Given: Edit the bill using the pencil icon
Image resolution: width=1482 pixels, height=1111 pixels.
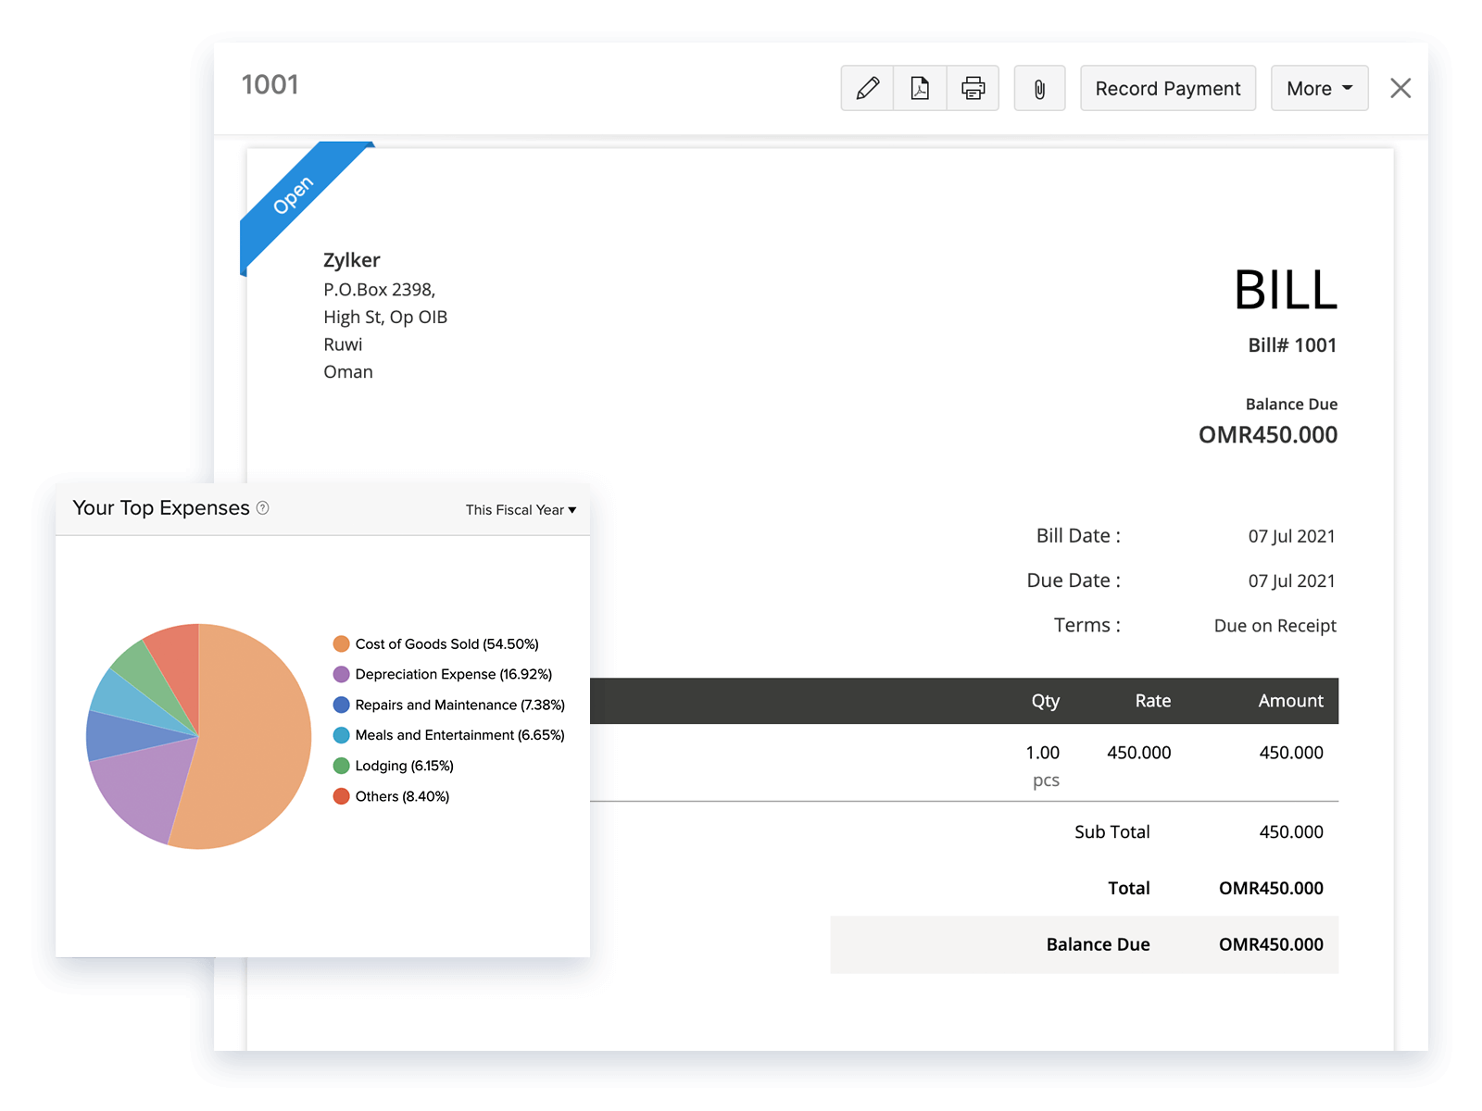Looking at the screenshot, I should (x=867, y=88).
